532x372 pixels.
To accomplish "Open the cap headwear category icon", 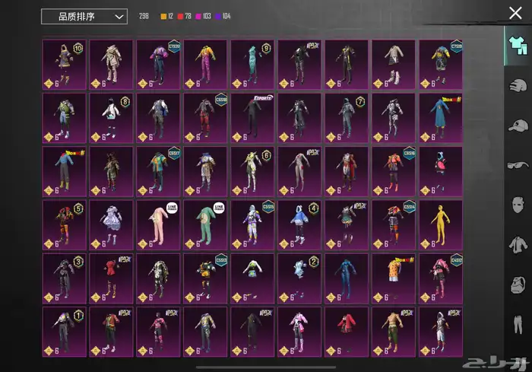I will pos(517,125).
